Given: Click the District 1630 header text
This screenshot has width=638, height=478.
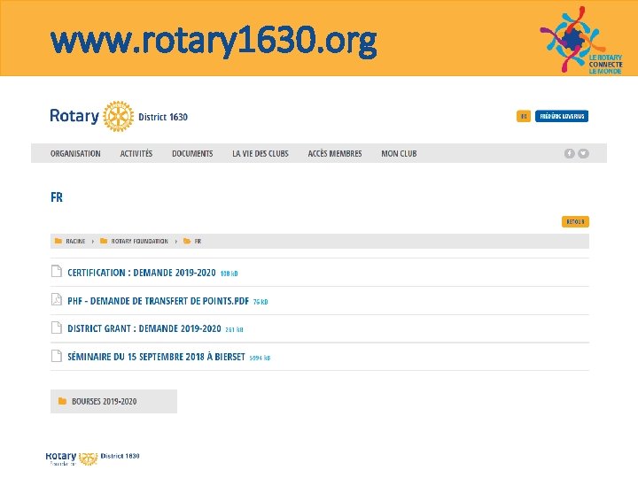Looking at the screenshot, I should (x=163, y=117).
